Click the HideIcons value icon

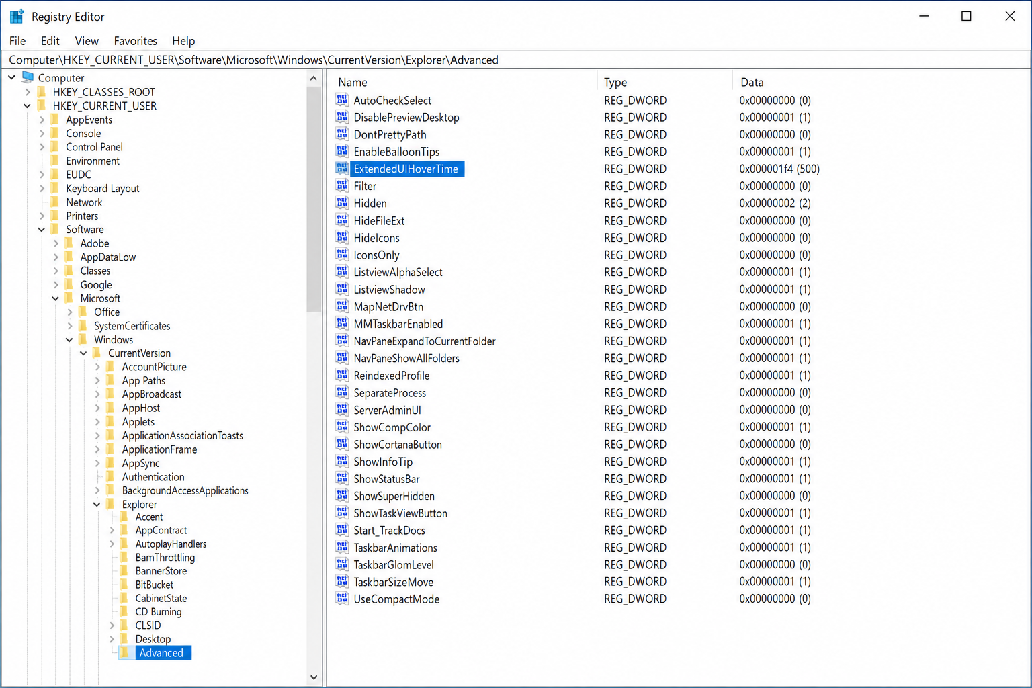point(342,238)
